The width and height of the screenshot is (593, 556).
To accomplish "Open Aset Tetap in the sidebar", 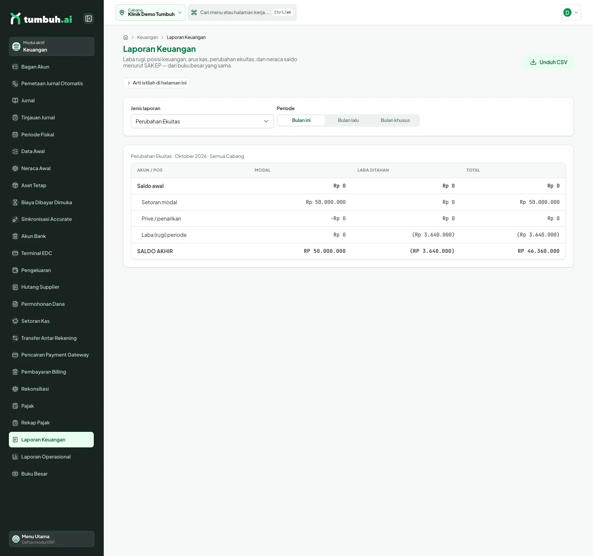I will [x=52, y=185].
